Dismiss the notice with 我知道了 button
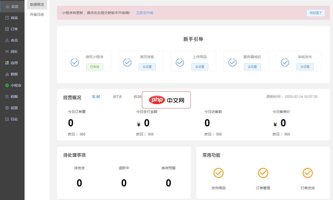333x200 pixels. pos(315,13)
